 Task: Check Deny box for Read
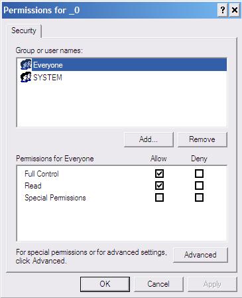[199, 186]
